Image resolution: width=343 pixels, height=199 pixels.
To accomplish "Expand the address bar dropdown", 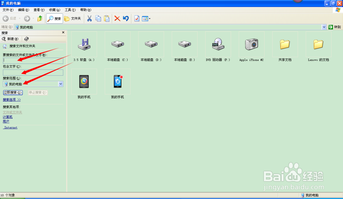I will [324, 27].
